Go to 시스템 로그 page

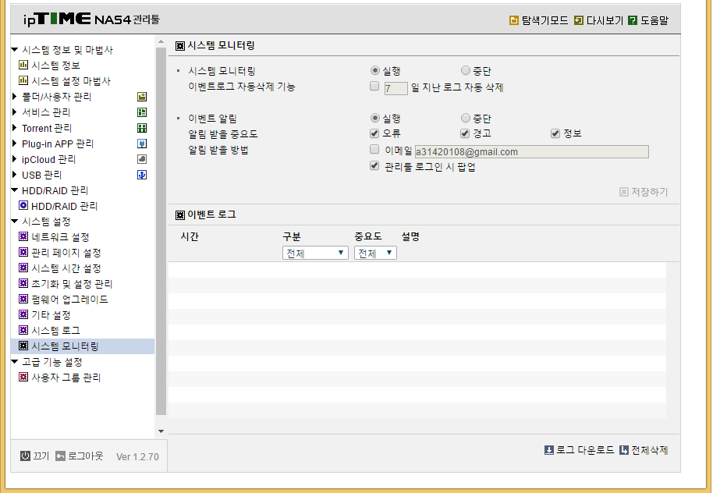[55, 331]
